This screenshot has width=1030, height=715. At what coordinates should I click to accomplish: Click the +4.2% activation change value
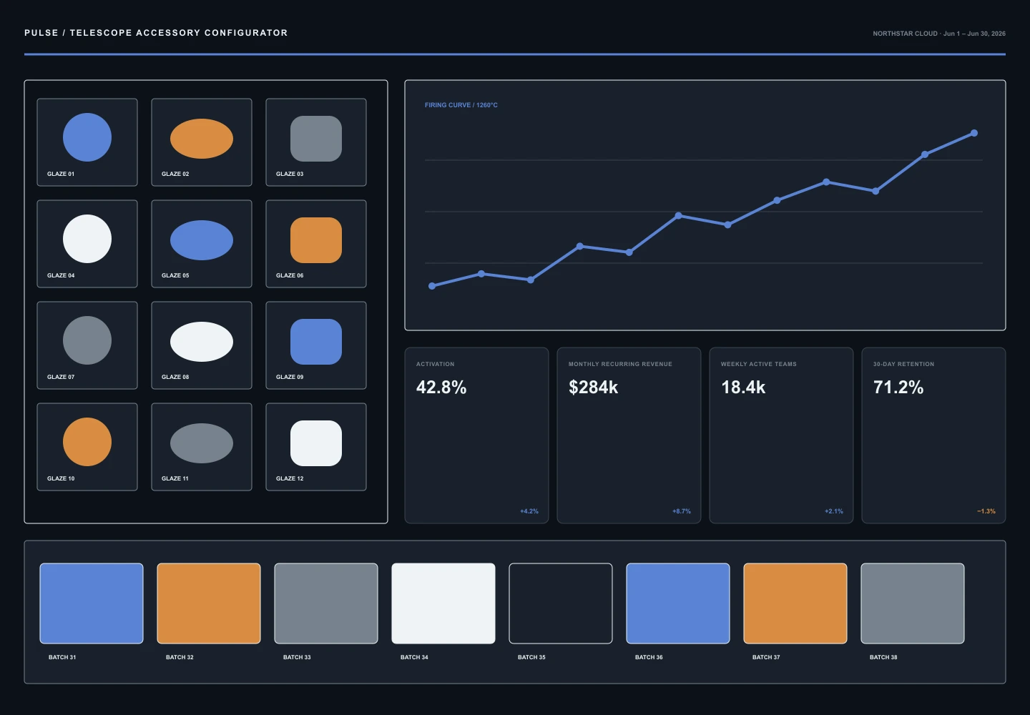(529, 511)
